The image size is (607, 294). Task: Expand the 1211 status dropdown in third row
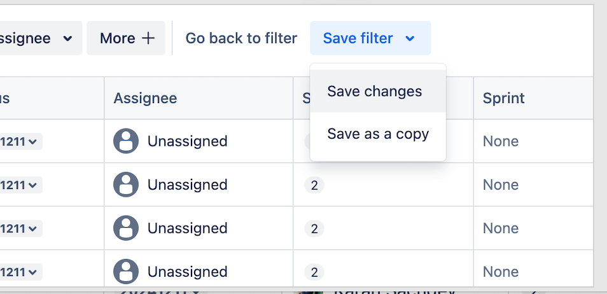point(20,228)
